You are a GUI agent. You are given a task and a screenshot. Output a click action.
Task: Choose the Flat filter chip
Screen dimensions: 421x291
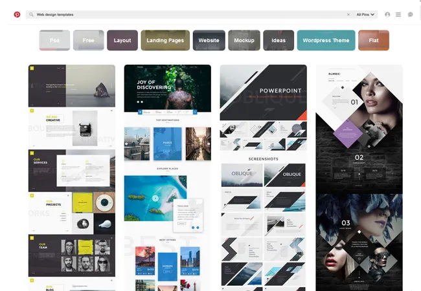[374, 40]
